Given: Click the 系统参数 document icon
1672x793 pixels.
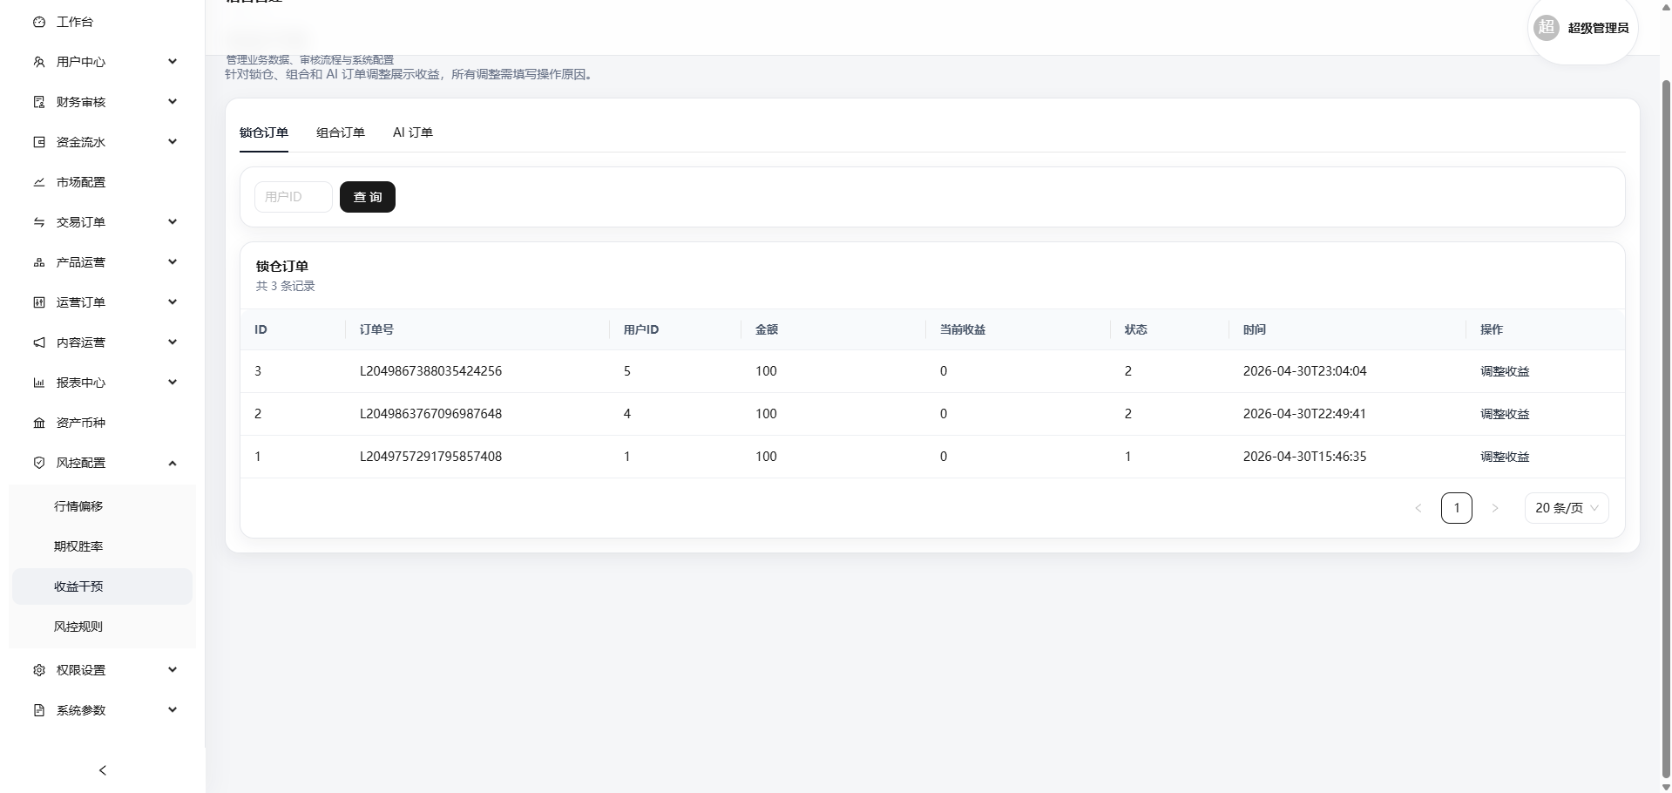Looking at the screenshot, I should [x=39, y=710].
